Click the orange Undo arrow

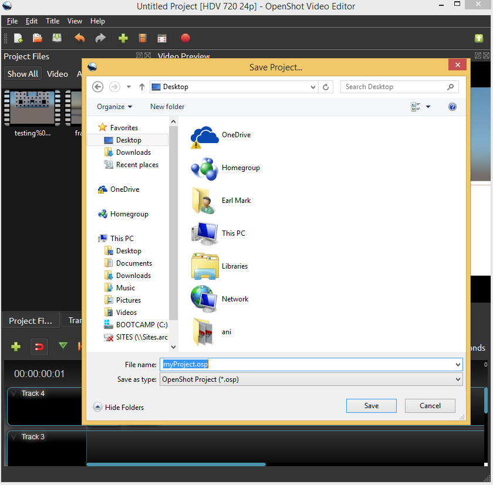(80, 38)
